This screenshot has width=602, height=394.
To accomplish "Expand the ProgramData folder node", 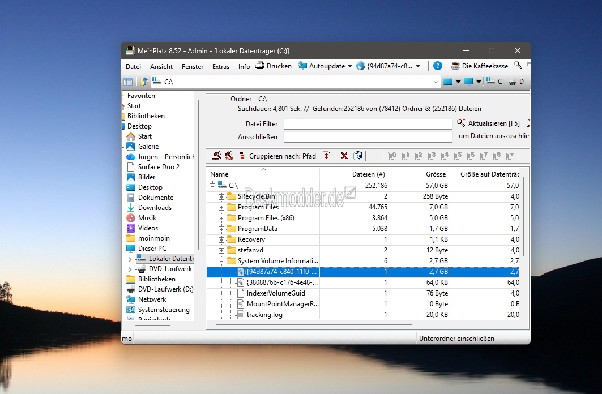I will click(x=222, y=229).
